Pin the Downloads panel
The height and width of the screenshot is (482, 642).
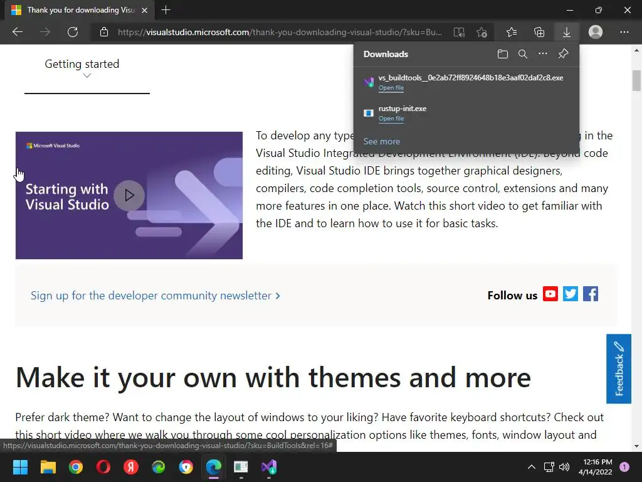tap(564, 54)
